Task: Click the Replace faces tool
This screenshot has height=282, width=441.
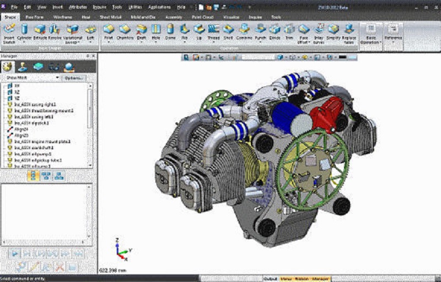Action: click(349, 34)
